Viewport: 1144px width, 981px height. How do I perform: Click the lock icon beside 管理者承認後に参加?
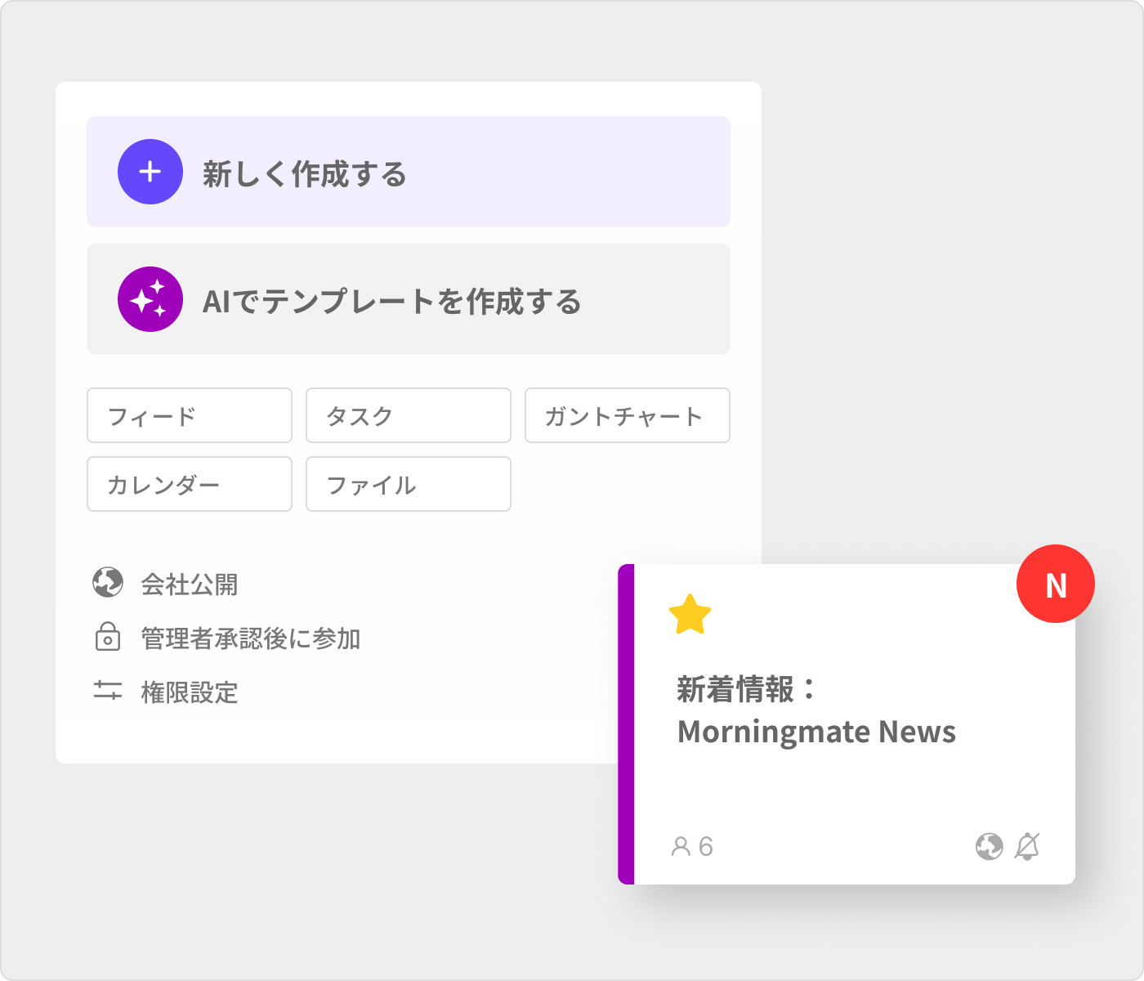tap(108, 637)
